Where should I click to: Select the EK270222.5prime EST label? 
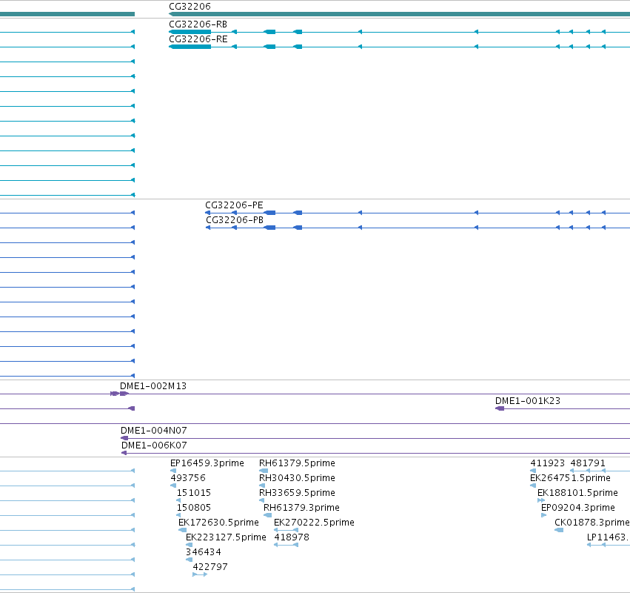pos(314,523)
